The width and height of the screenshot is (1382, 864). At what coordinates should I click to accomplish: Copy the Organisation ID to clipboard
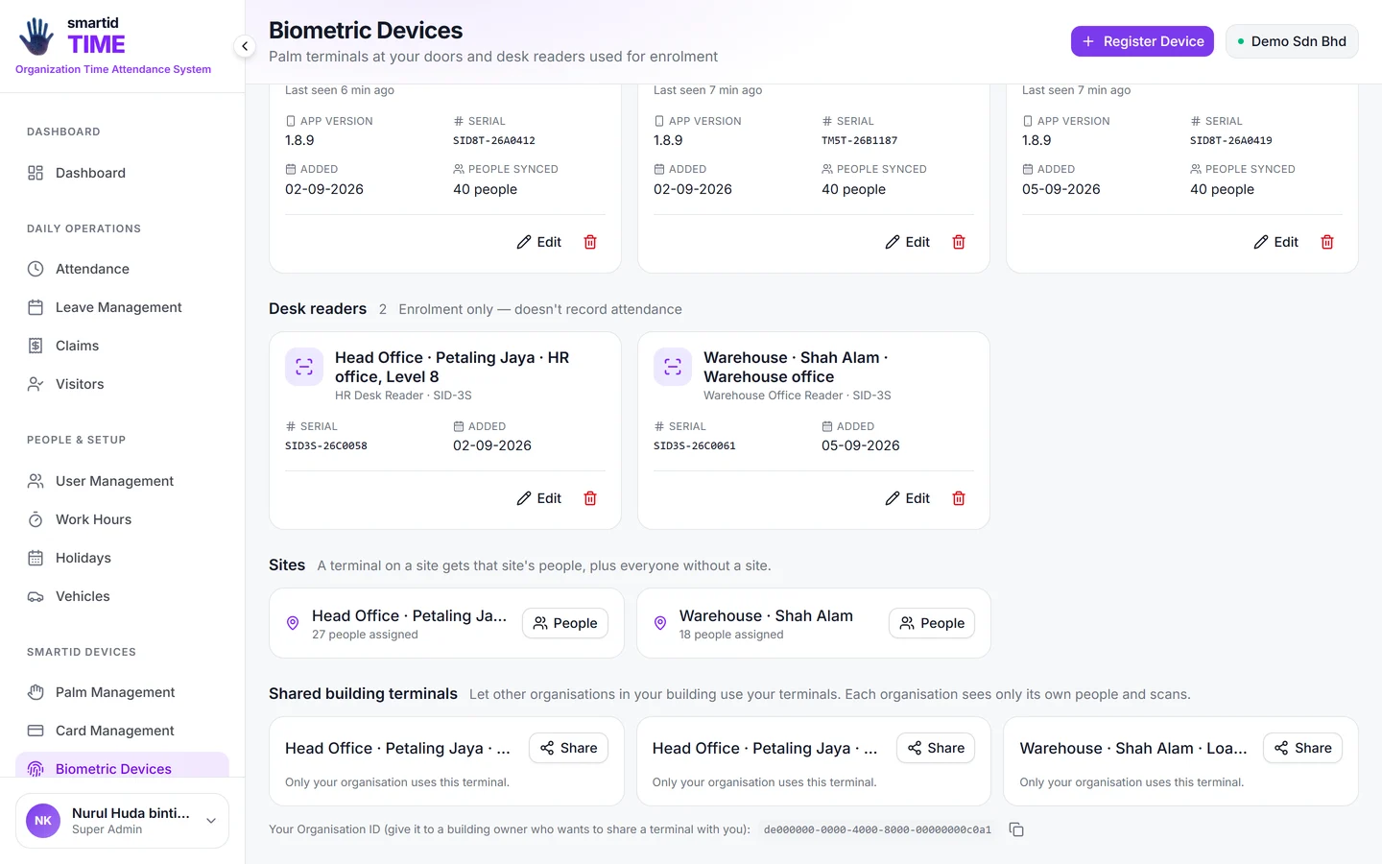click(x=1016, y=829)
